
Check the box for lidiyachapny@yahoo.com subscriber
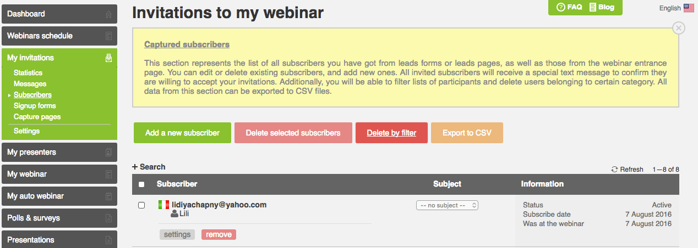(x=141, y=205)
